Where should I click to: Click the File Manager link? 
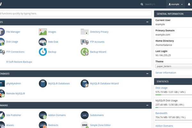(13, 32)
